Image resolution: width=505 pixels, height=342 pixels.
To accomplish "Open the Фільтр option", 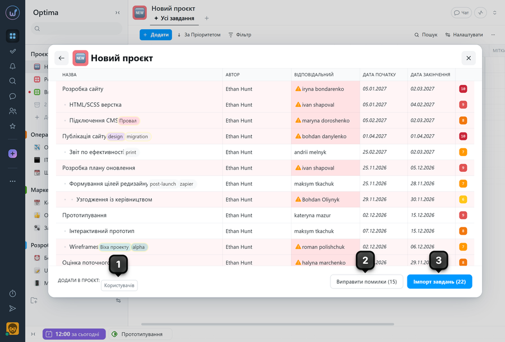I will click(240, 35).
